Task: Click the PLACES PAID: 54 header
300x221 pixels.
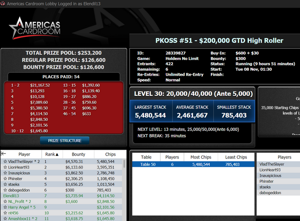Action: tap(61, 77)
